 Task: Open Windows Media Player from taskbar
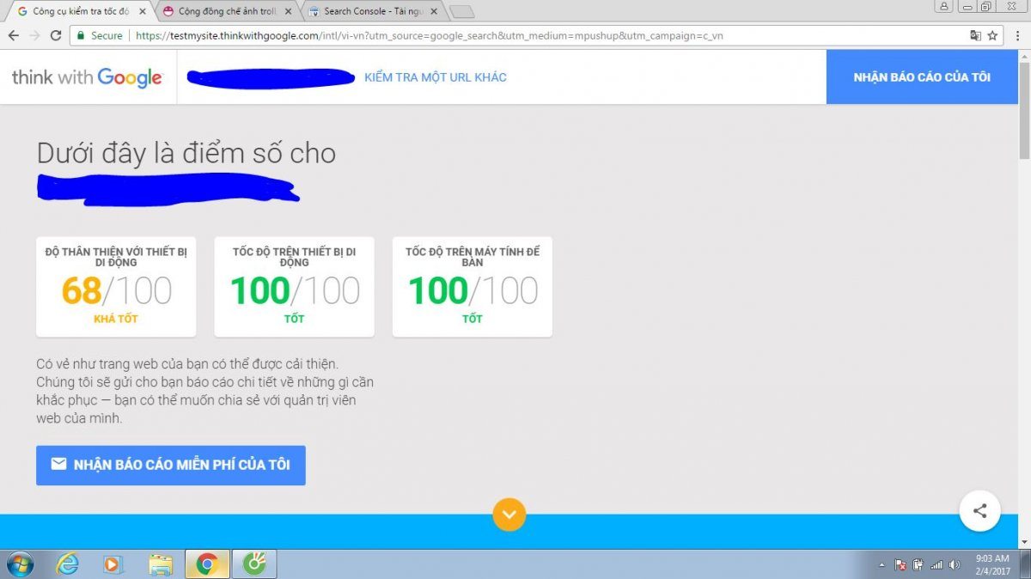pyautogui.click(x=113, y=564)
